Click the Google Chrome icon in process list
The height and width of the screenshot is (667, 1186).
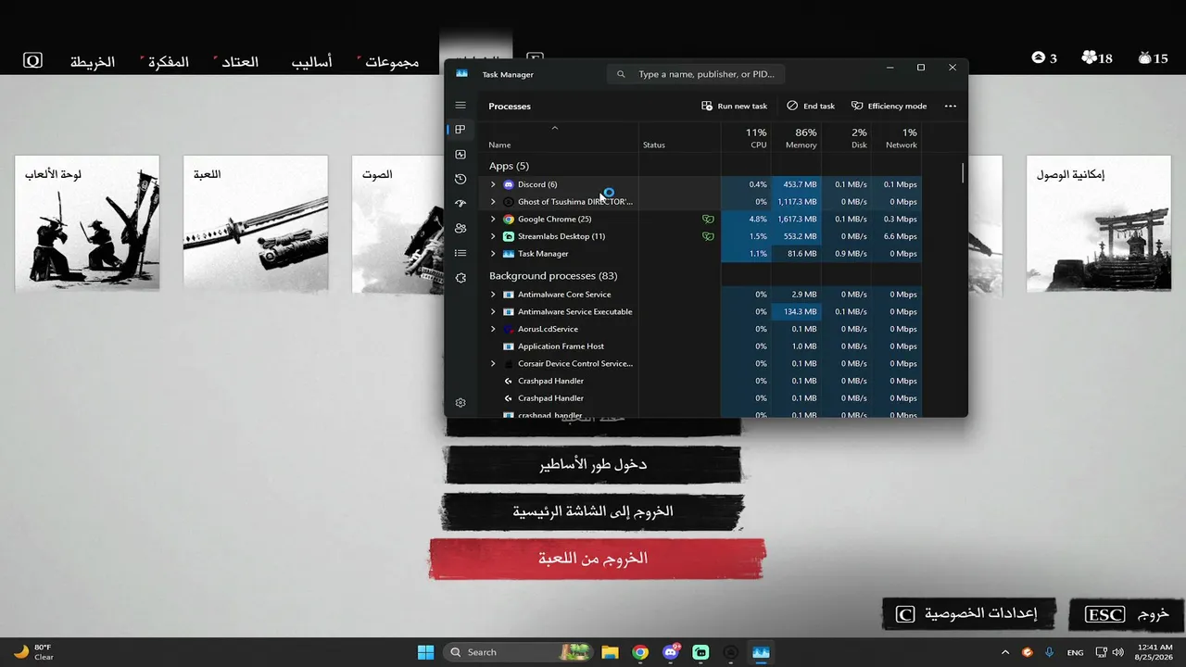[509, 220]
